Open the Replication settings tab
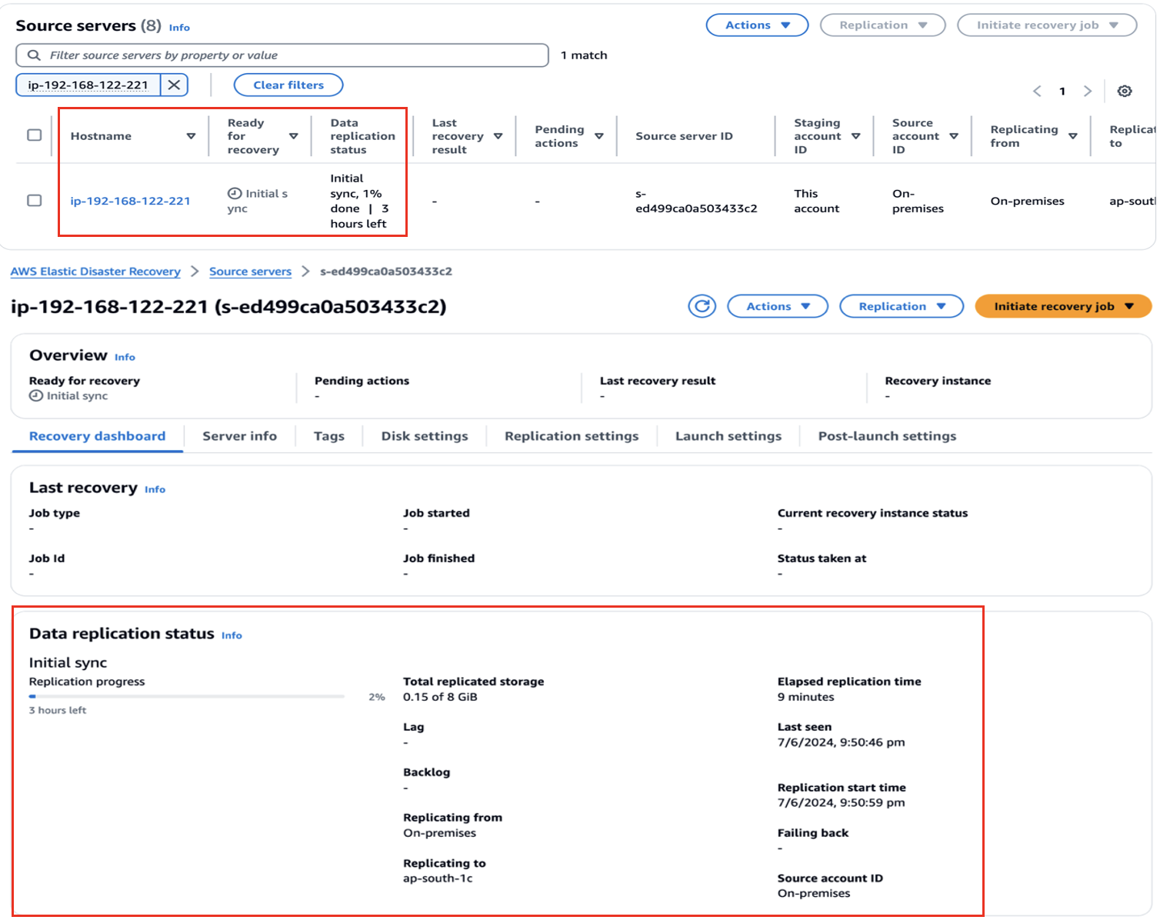Screen dimensions: 1160x920 (x=571, y=436)
